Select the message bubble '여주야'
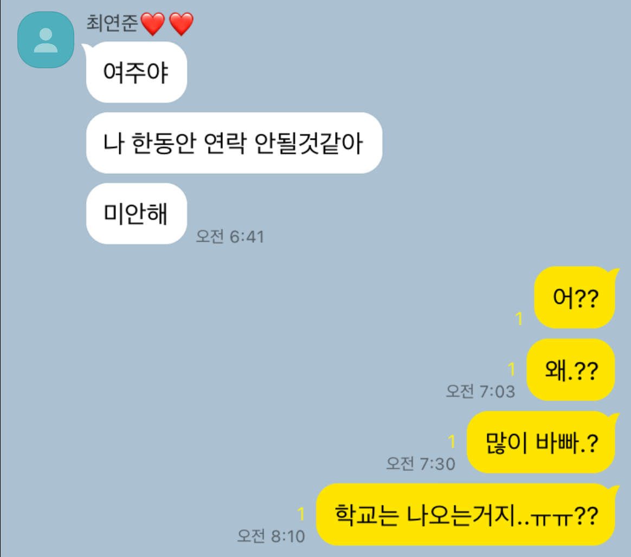 pos(137,73)
